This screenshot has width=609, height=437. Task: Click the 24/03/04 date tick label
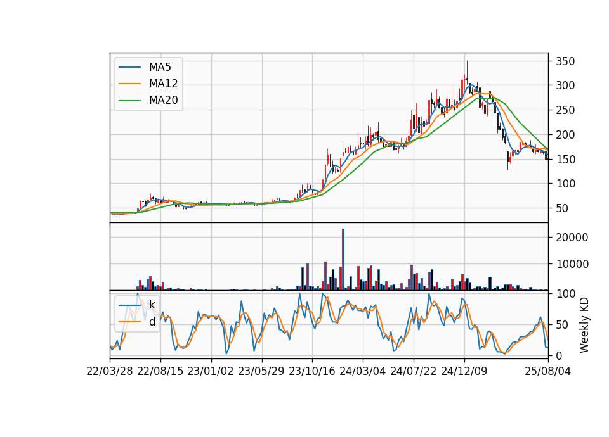point(362,371)
